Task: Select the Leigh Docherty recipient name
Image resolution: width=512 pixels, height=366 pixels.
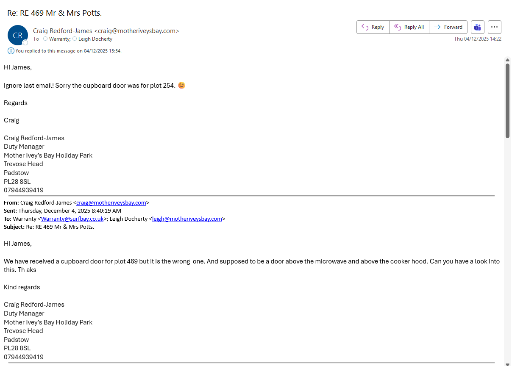Action: pyautogui.click(x=95, y=39)
